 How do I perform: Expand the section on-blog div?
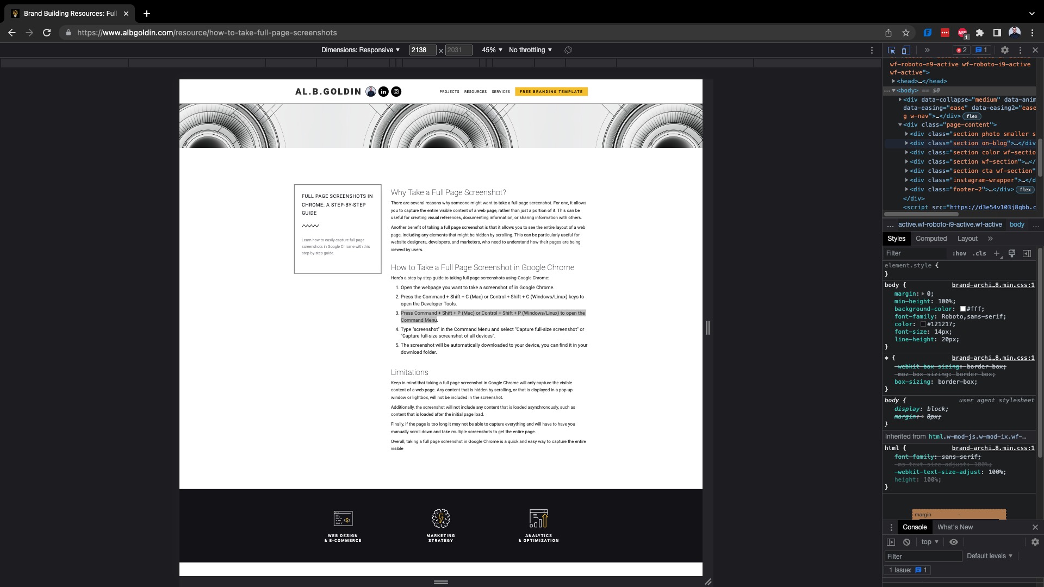coord(906,143)
